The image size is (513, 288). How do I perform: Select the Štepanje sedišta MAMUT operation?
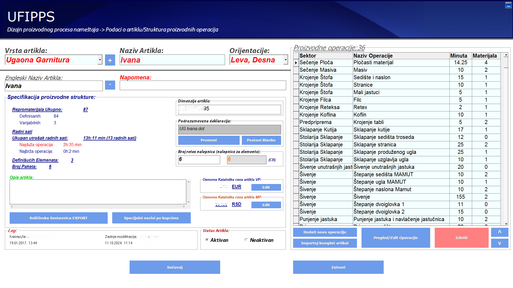(x=401, y=175)
